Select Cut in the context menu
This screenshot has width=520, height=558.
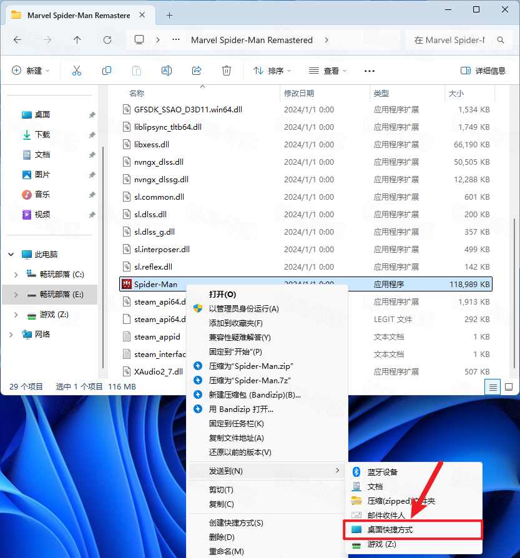tap(267, 490)
